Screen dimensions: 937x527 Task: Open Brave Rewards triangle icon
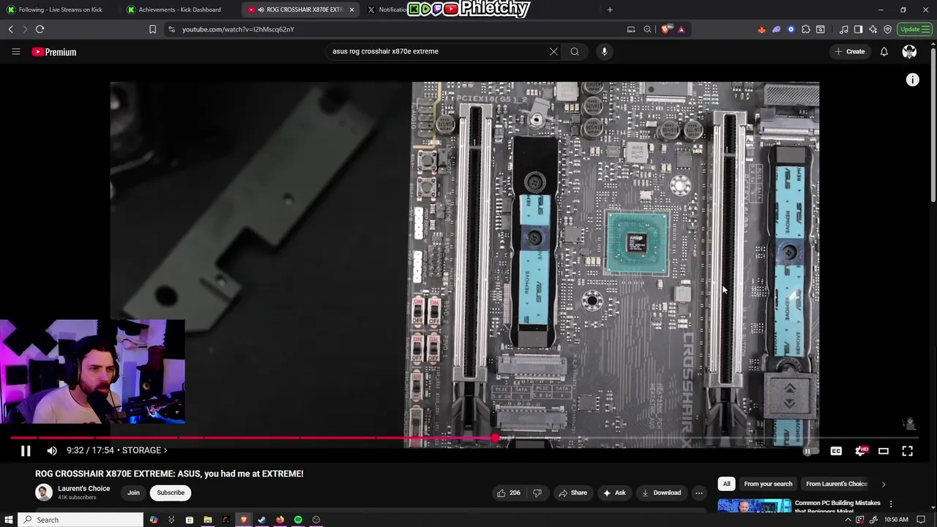pyautogui.click(x=681, y=29)
